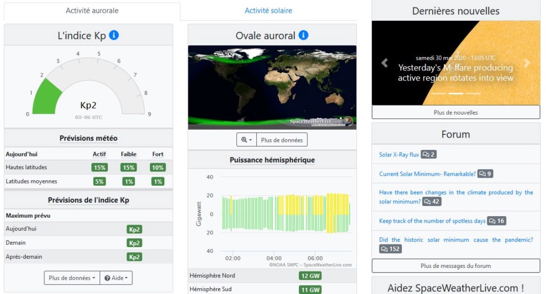Click the Plus de messages du forum button
The width and height of the screenshot is (546, 294).
[x=456, y=266]
